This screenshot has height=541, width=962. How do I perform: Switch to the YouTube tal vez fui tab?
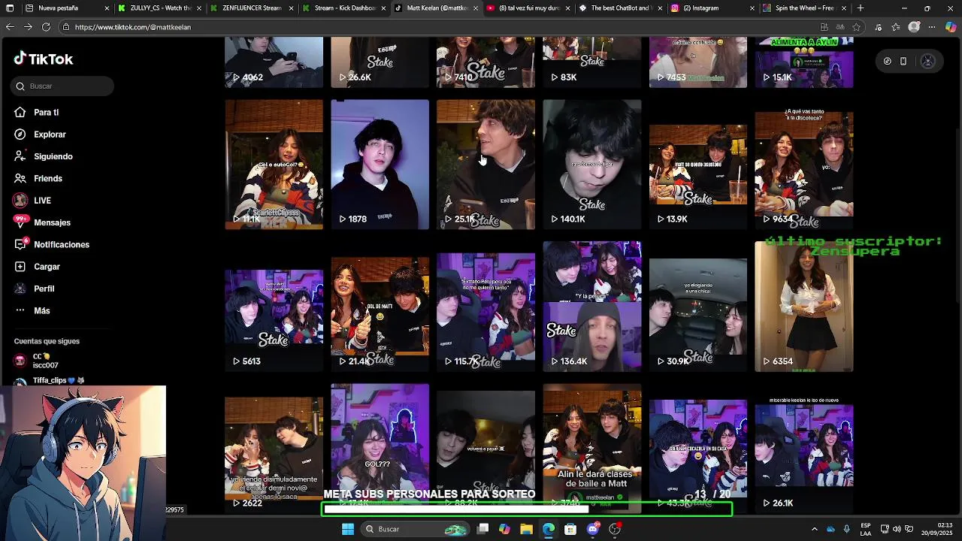coord(528,8)
